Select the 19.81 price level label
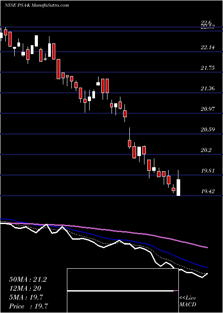This screenshot has width=223, height=313. click(208, 171)
